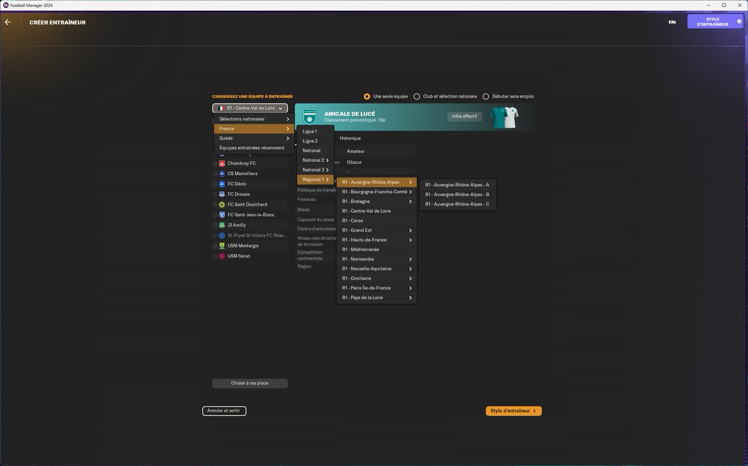
Task: Select the USM Saran radio button
Action: pyautogui.click(x=215, y=256)
